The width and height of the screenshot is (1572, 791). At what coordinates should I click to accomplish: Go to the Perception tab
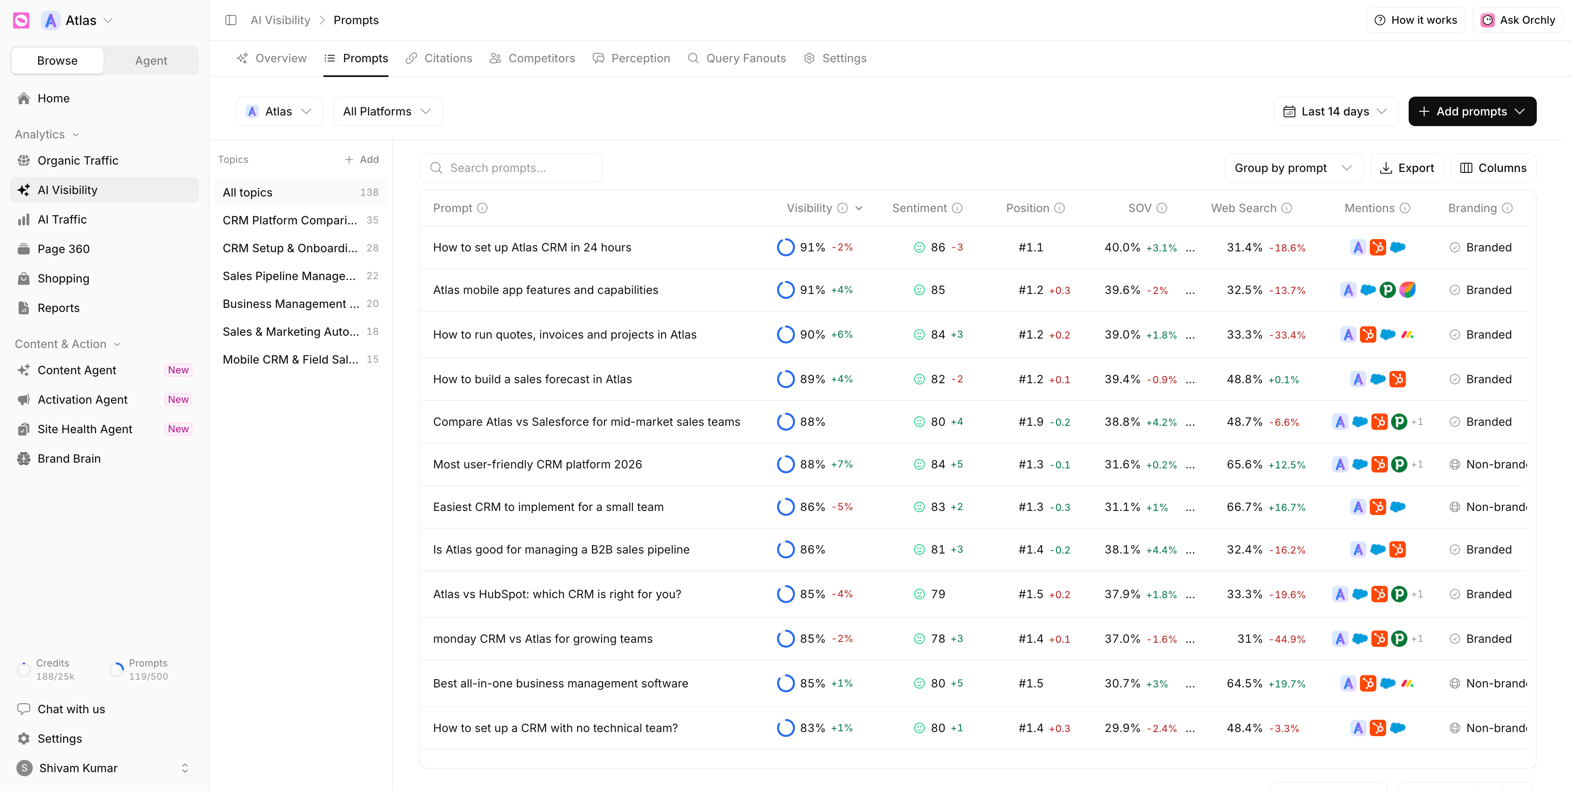tap(631, 58)
